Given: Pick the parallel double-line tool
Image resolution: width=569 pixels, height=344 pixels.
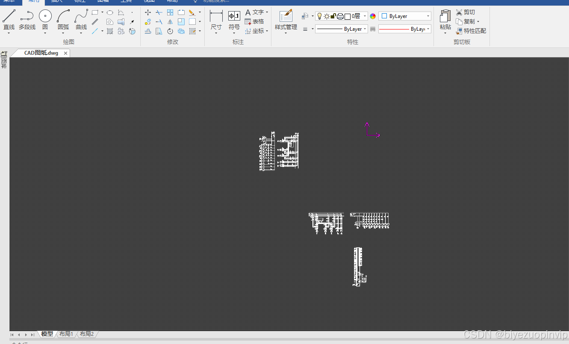Looking at the screenshot, I should (x=95, y=22).
